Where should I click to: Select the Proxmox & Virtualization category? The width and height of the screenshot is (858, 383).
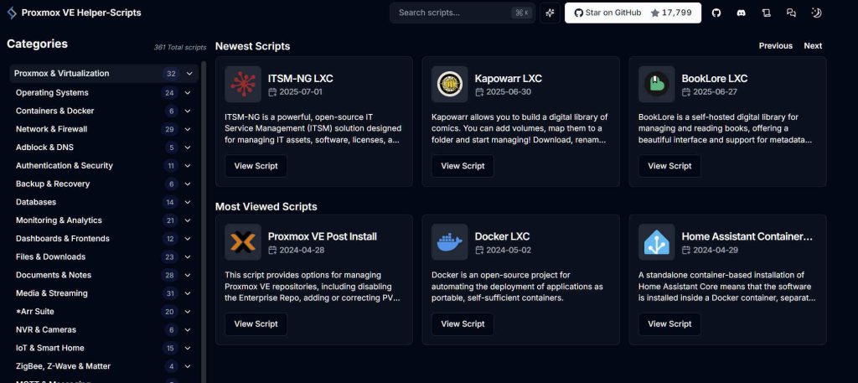(104, 73)
